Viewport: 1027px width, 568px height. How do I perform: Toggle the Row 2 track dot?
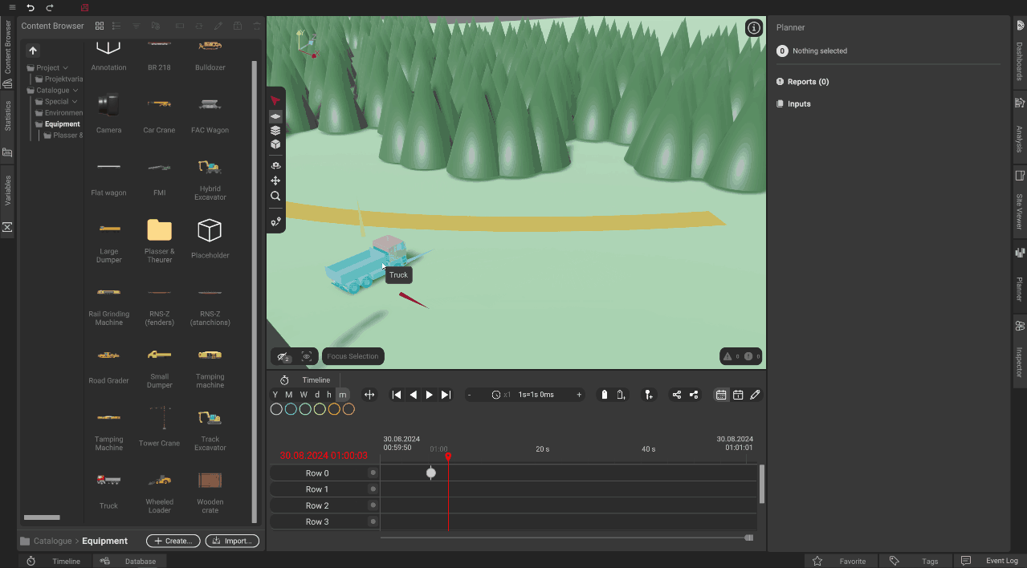click(373, 505)
